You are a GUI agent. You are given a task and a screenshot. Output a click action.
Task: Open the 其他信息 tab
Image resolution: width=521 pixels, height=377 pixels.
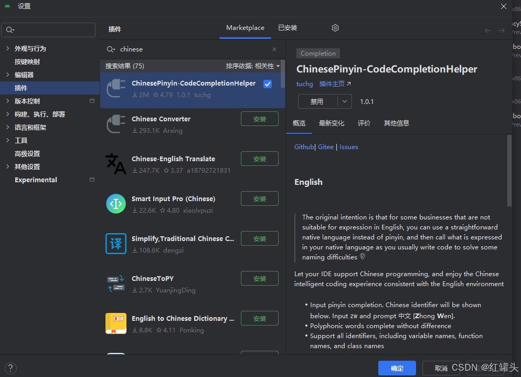click(397, 123)
